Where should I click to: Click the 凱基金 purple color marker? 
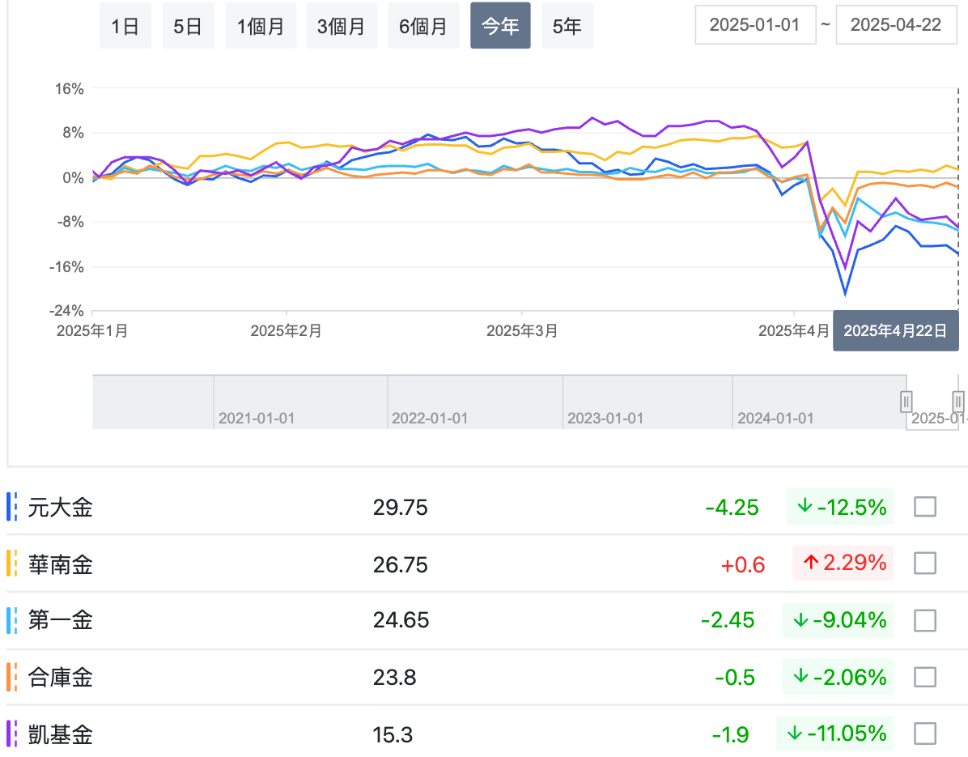tap(11, 734)
